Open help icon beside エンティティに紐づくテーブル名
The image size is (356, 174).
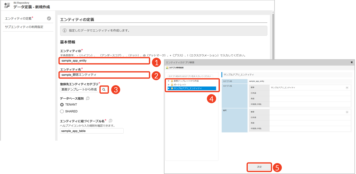pos(111,121)
